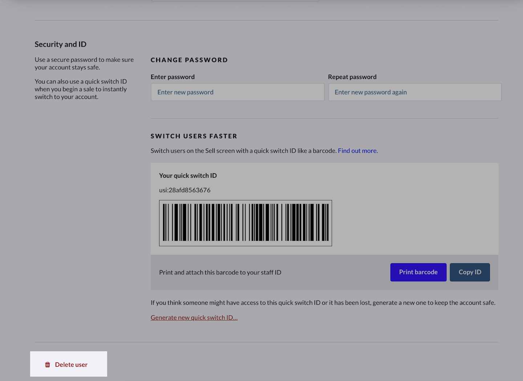
Task: Open the Find out more link
Action: coord(358,151)
